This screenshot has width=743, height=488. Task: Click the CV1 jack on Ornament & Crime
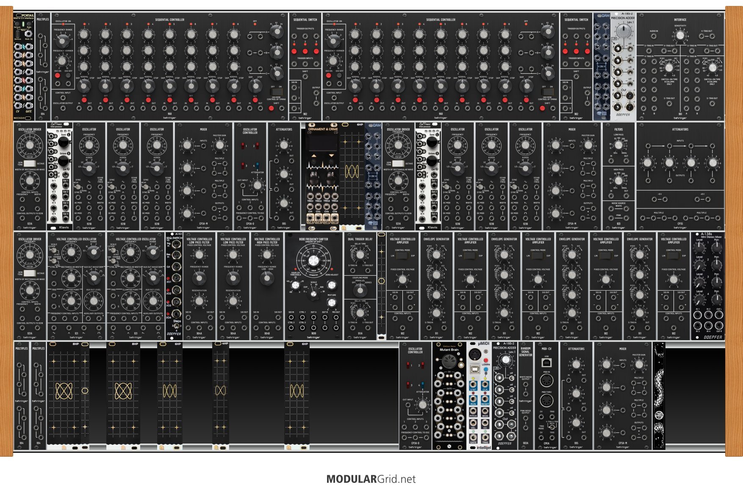[311, 206]
